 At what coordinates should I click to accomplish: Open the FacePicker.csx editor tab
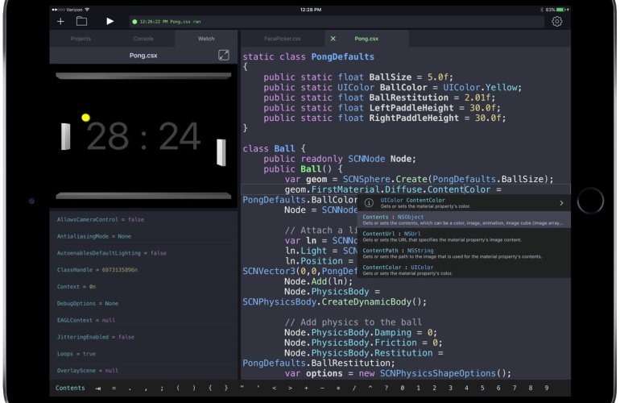283,39
